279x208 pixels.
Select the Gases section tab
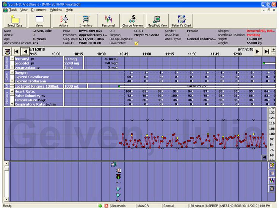tap(7, 76)
